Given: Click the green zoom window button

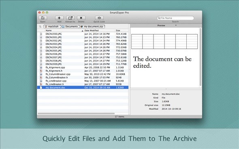Looking at the screenshot, I should (x=47, y=13).
